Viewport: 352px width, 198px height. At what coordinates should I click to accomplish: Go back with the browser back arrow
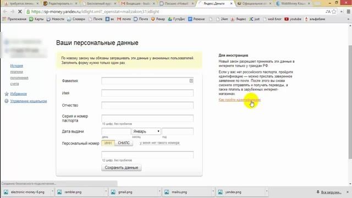click(5, 12)
